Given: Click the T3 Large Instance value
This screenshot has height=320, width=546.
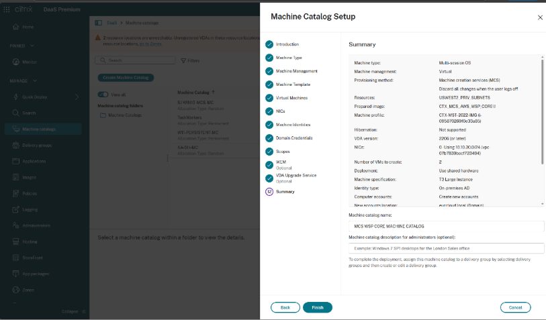Looking at the screenshot, I should (x=455, y=180).
